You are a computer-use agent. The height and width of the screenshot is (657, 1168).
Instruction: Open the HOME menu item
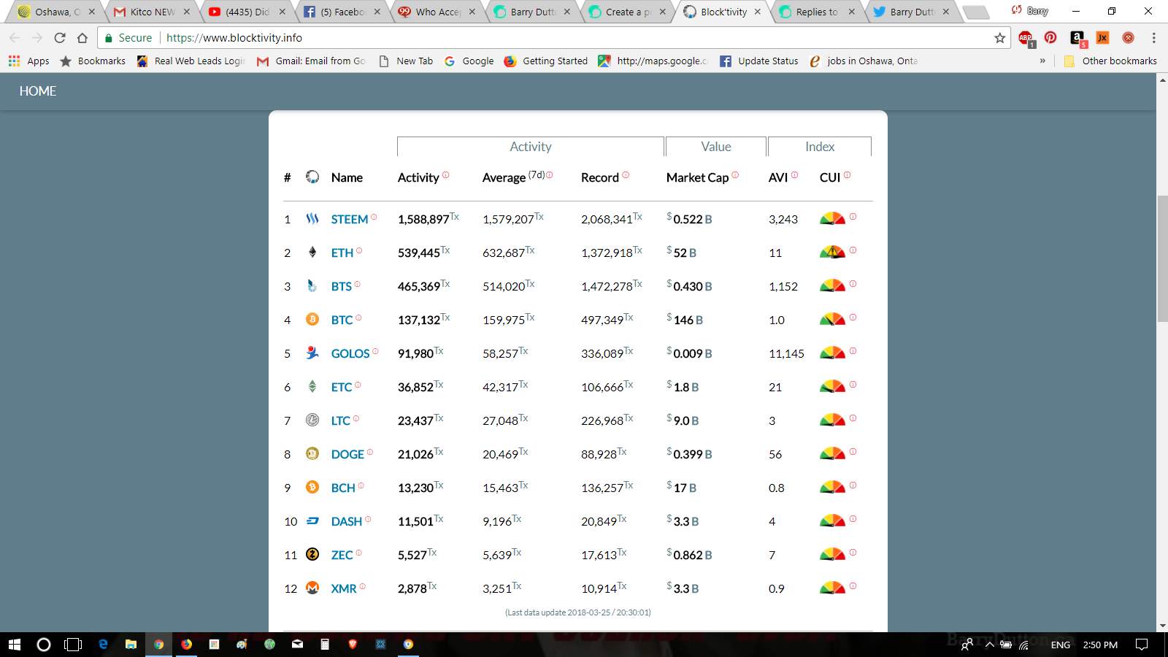pos(38,91)
